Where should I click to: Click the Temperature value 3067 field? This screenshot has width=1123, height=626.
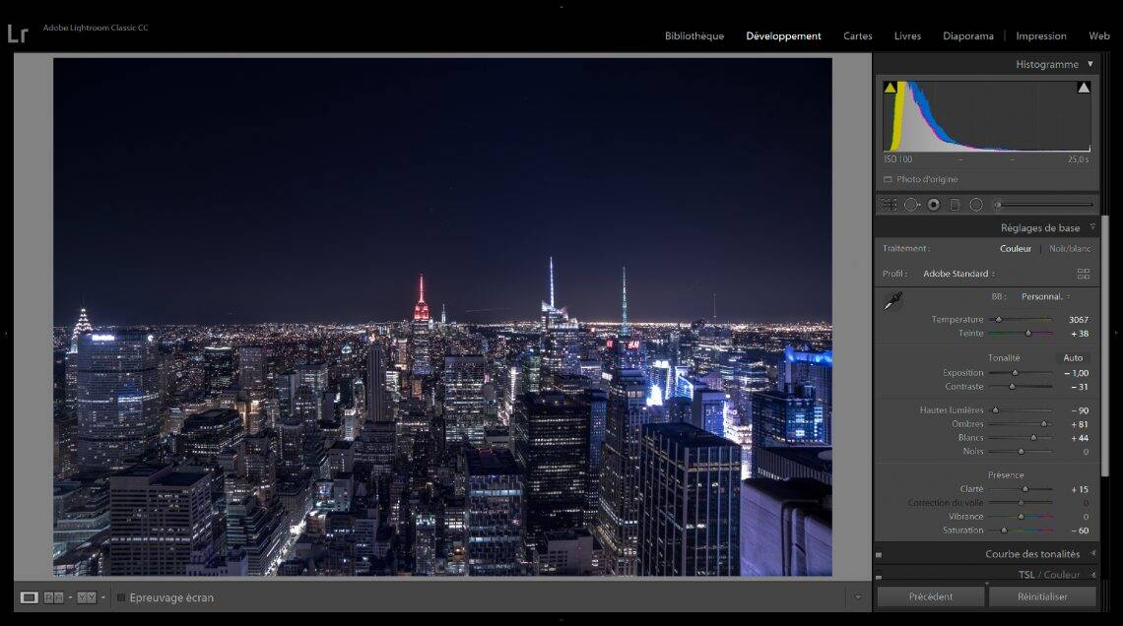point(1078,320)
